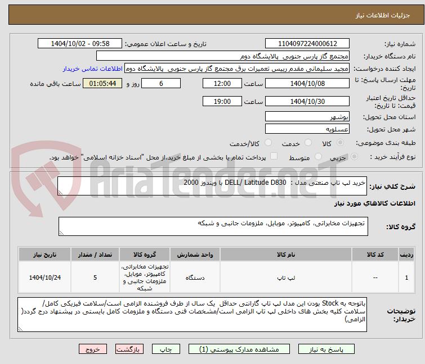Viewport: 425px width, 364px height.
Task: Select the 'متوسط' purchase type radio
Action: click(x=318, y=157)
